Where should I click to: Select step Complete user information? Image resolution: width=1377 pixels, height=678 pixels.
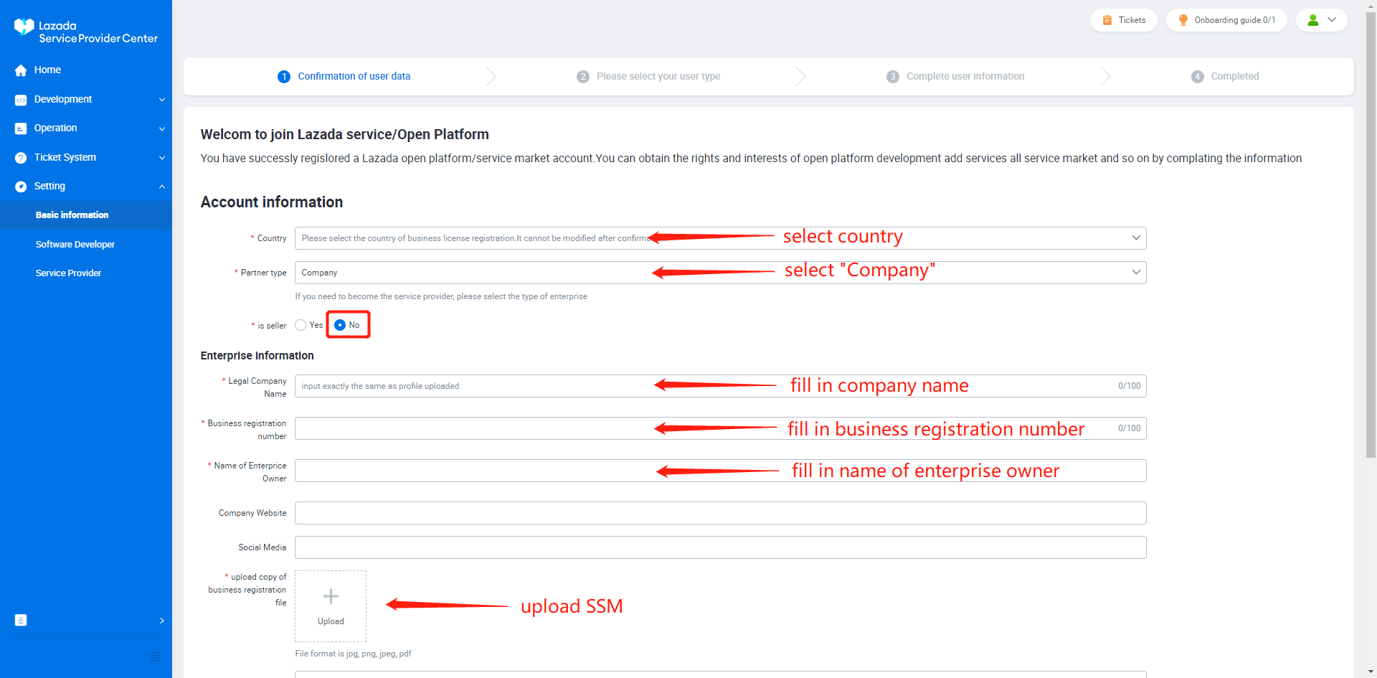(955, 77)
